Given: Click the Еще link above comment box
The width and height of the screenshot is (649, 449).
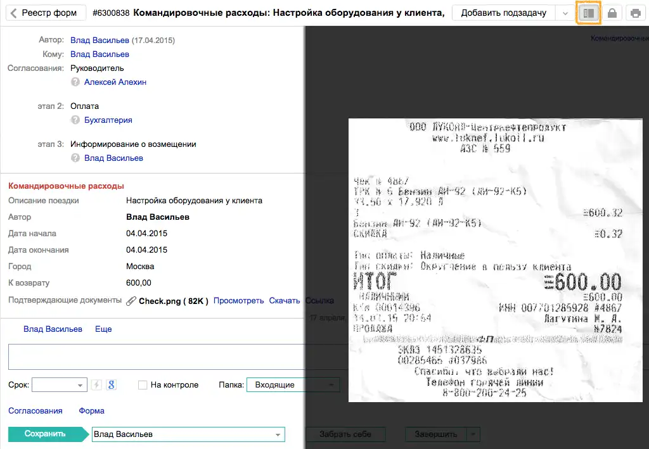Looking at the screenshot, I should 103,329.
